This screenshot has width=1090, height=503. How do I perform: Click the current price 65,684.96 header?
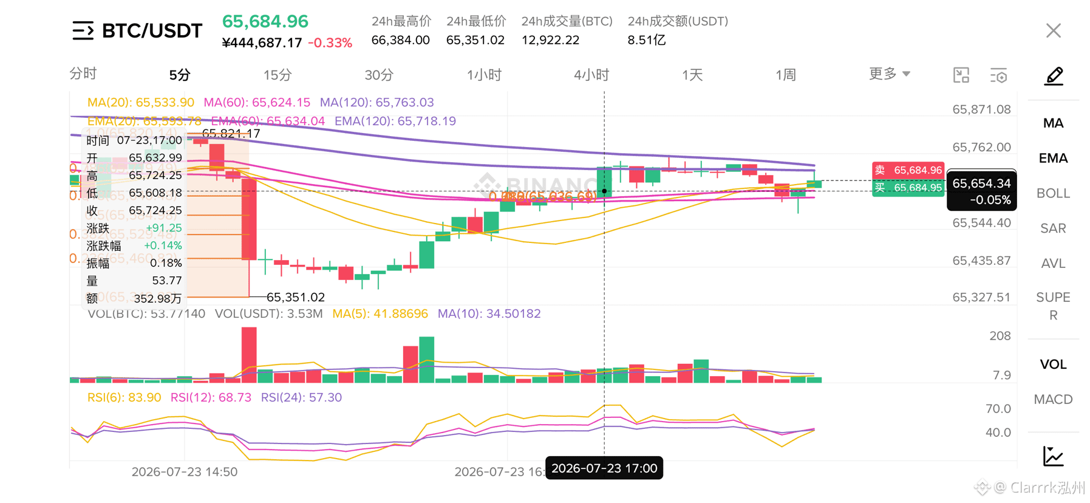coord(265,21)
